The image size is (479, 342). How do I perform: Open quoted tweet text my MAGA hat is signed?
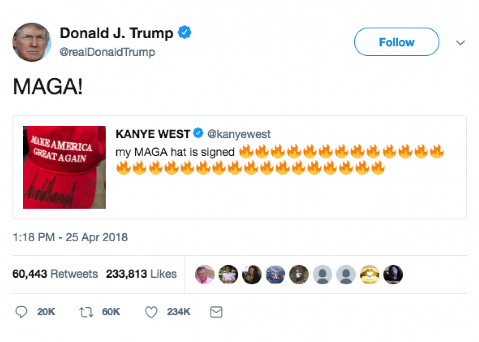coord(175,152)
